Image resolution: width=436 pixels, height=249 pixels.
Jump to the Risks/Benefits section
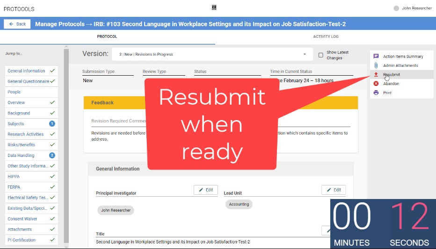[21, 145]
